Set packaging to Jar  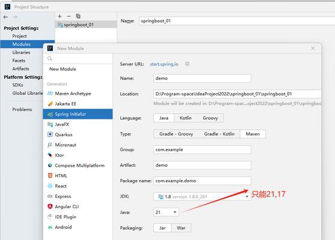162,228
